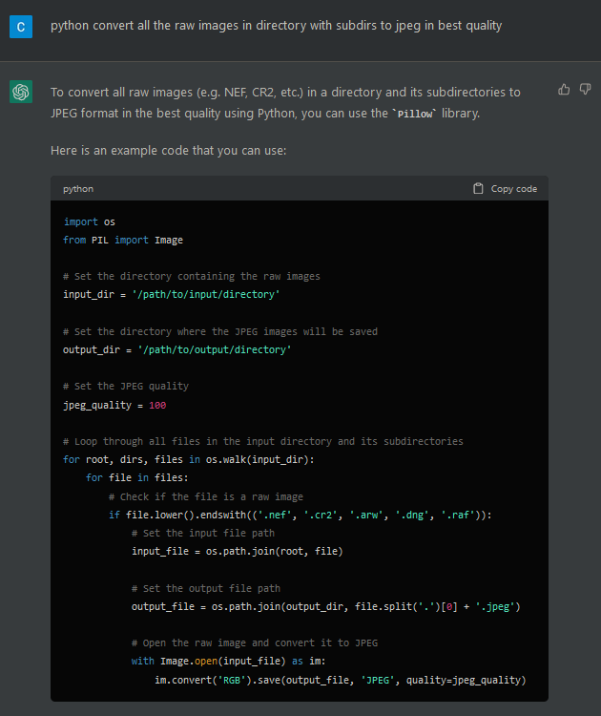601x716 pixels.
Task: Click the user prompt about converting raw images
Action: [276, 26]
